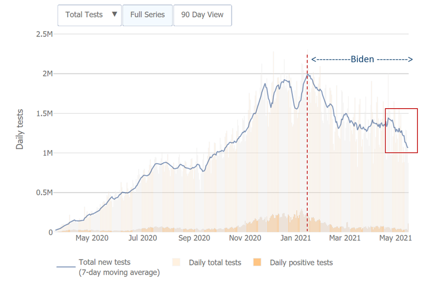Click the triangle arrow beside Total Tests
Image resolution: width=425 pixels, height=287 pixels.
tap(115, 15)
